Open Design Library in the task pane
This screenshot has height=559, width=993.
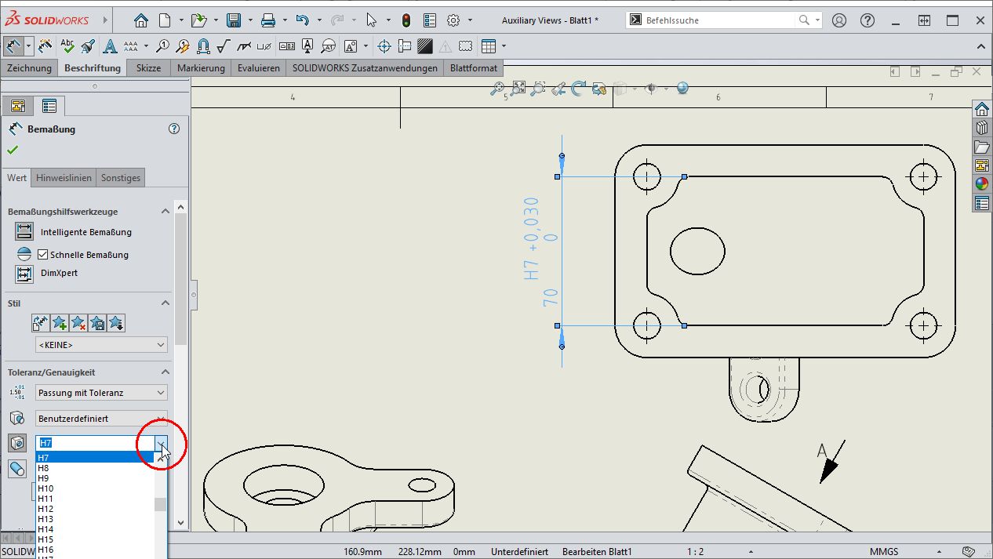click(x=981, y=127)
